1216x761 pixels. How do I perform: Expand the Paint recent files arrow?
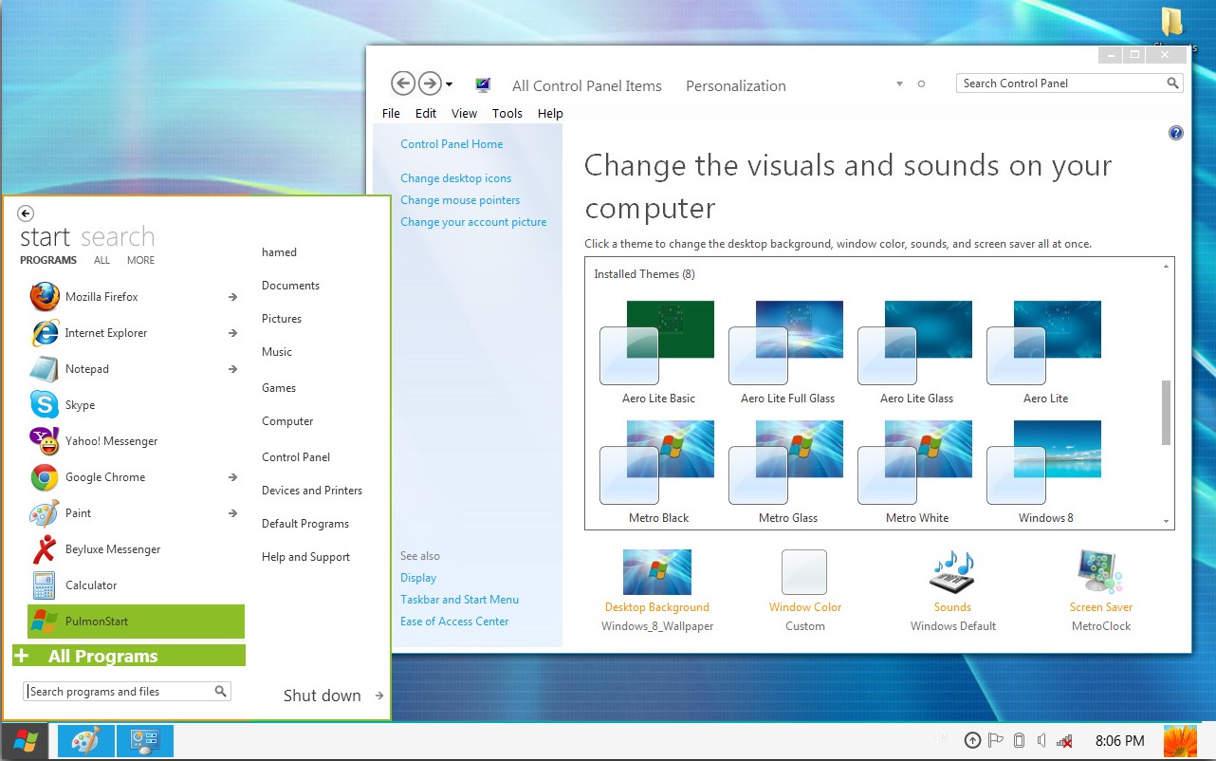(x=232, y=513)
